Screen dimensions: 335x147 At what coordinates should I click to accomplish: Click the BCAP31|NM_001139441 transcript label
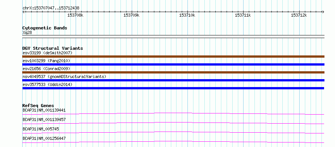point(44,110)
